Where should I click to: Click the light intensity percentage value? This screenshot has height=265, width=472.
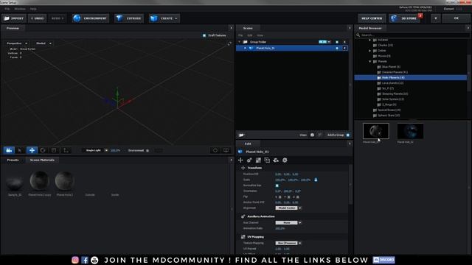(x=115, y=150)
